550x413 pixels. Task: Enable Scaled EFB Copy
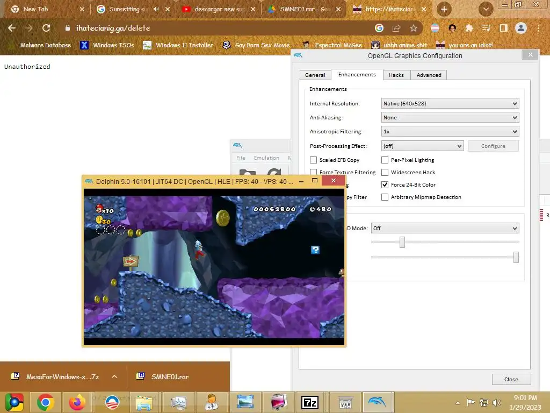click(x=313, y=160)
